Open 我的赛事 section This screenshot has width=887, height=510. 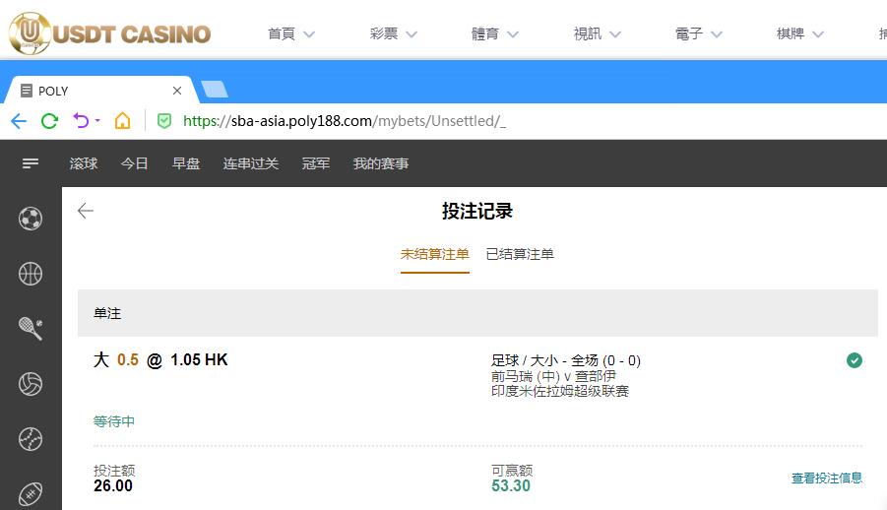pos(381,163)
